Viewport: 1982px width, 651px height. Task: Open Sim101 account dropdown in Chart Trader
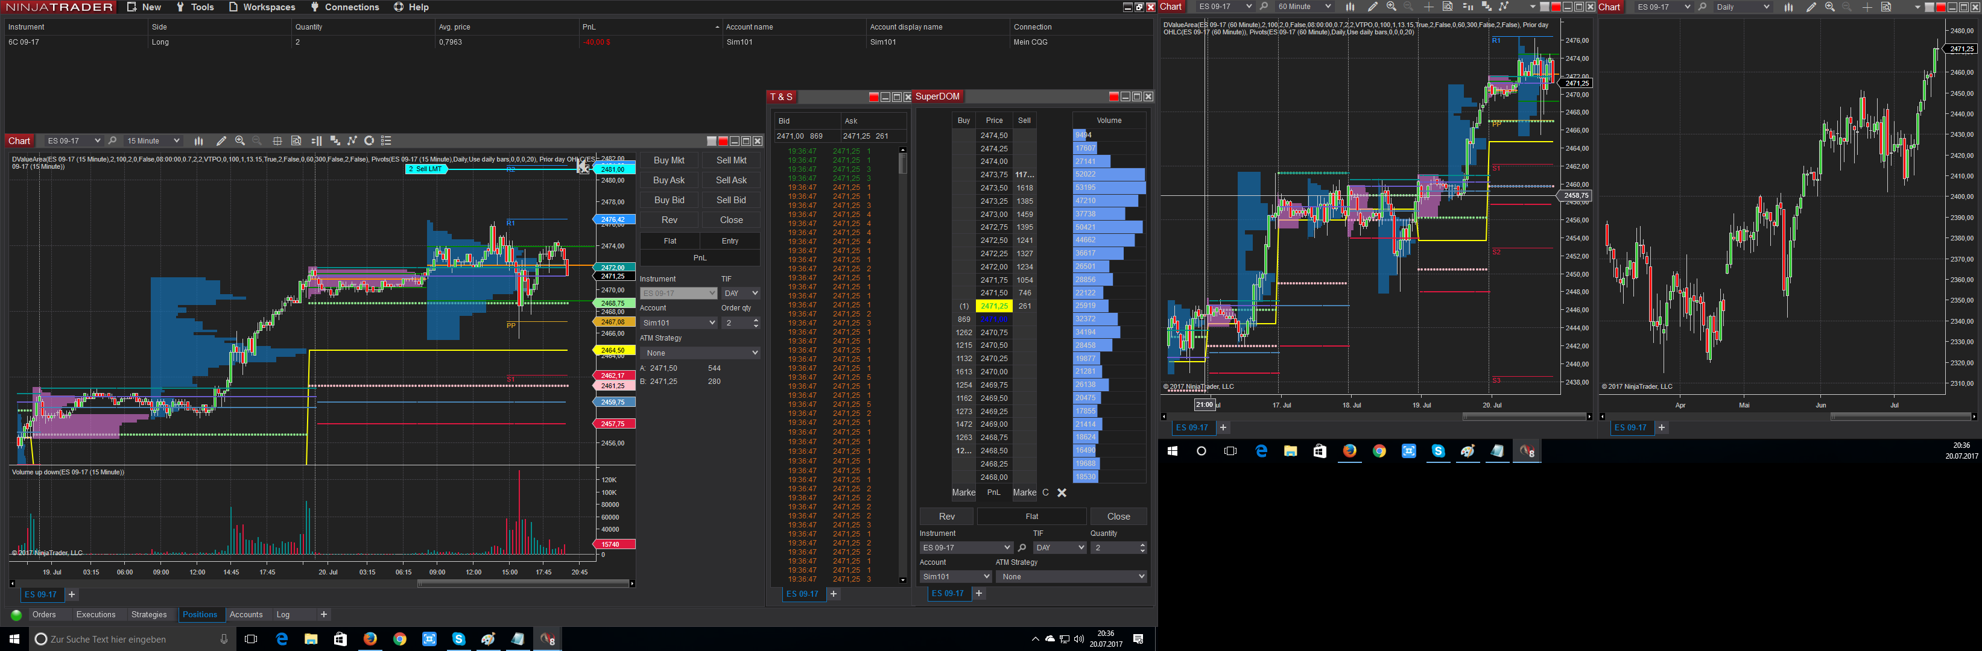[679, 323]
